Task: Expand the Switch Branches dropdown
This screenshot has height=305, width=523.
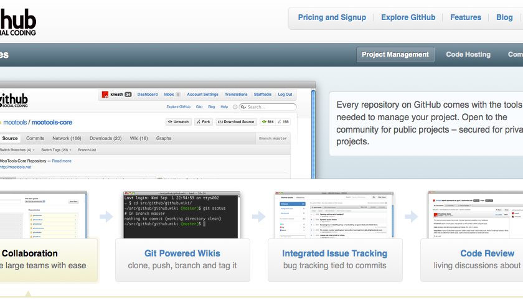Action: pyautogui.click(x=16, y=150)
